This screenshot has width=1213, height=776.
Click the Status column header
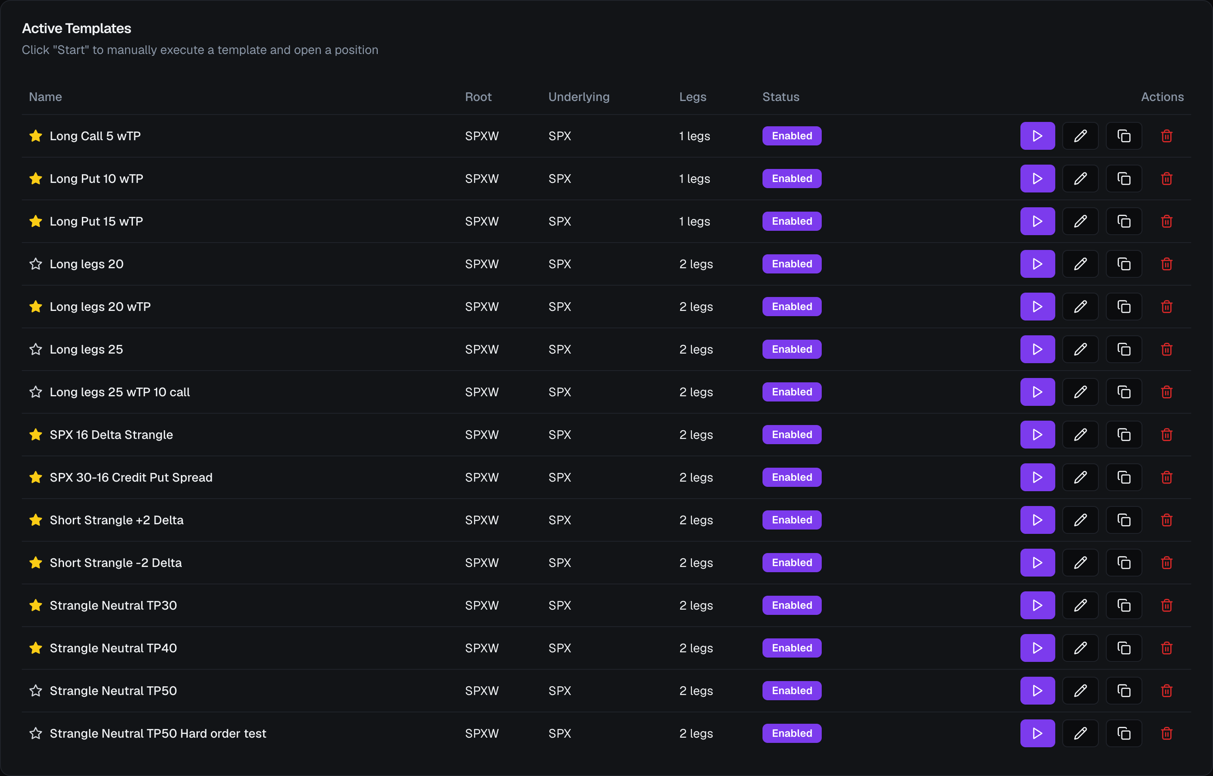point(780,97)
